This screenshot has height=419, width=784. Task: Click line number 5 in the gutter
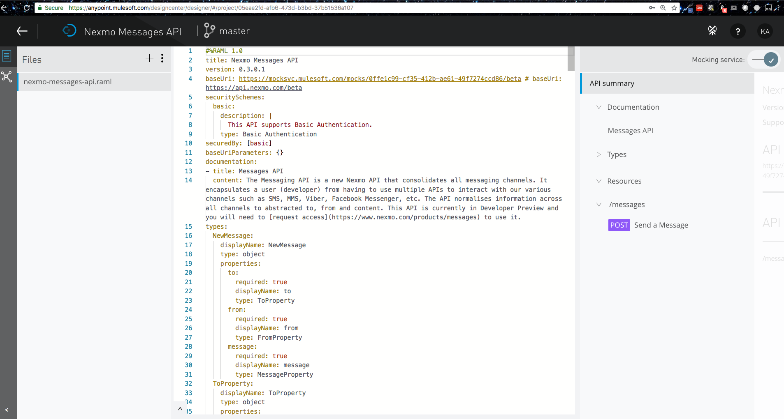[x=190, y=97]
